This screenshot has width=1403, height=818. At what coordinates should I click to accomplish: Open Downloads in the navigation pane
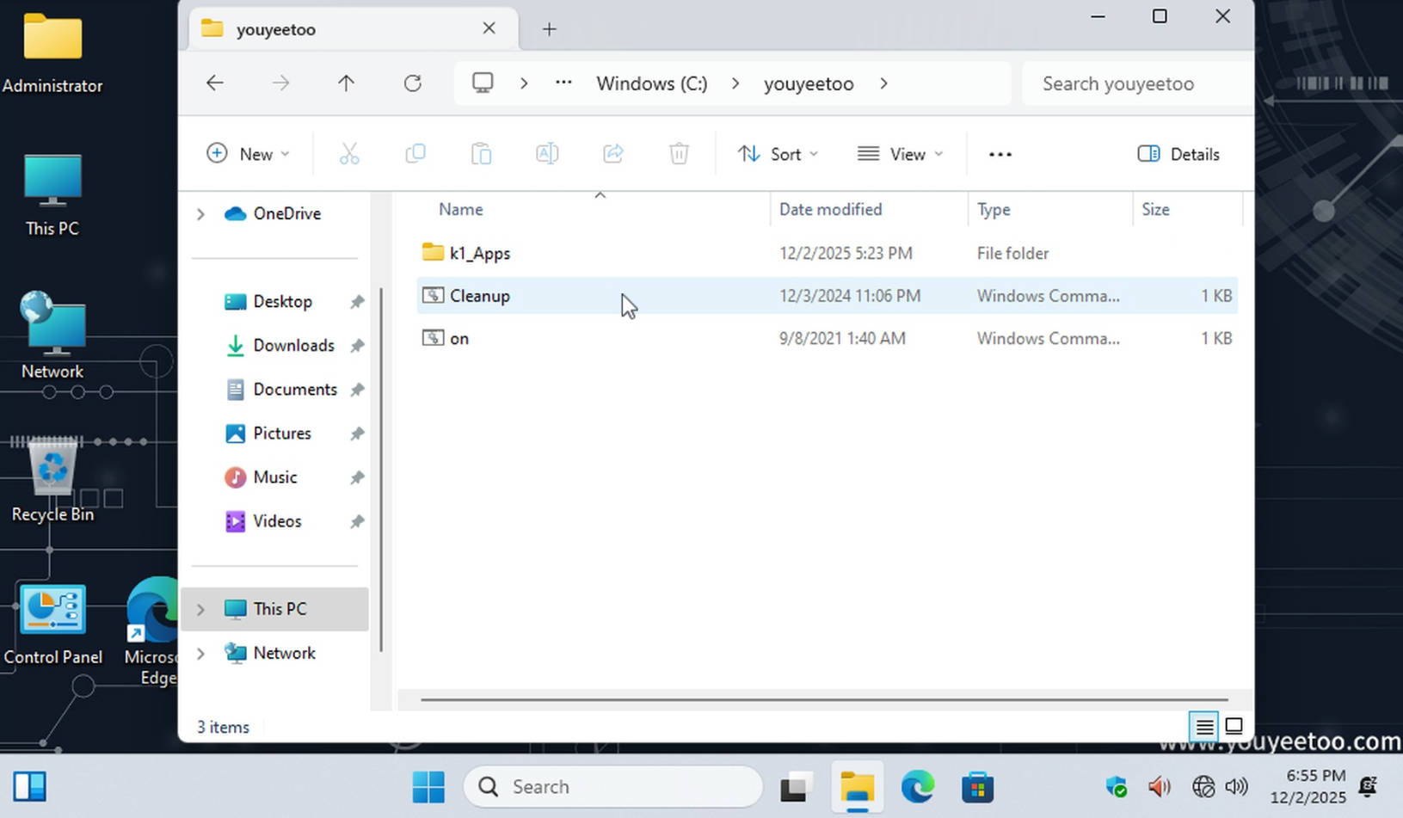(x=293, y=346)
